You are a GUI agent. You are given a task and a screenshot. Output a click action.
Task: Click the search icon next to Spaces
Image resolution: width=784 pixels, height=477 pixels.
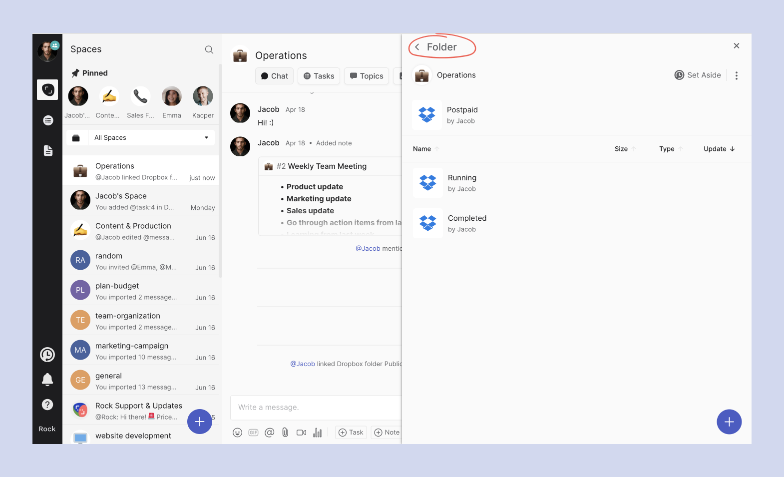click(x=209, y=49)
